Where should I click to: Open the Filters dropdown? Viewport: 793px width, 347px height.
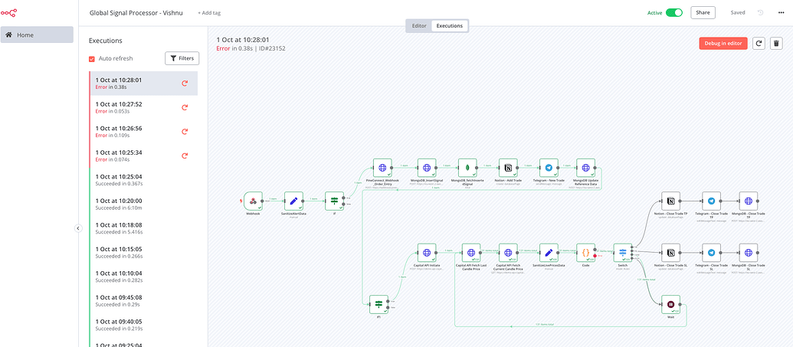pos(182,58)
